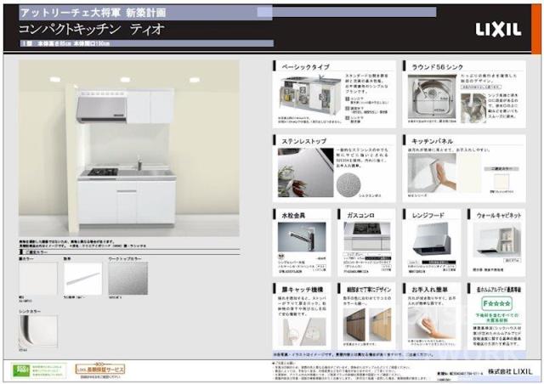The image size is (544, 384).
Task: Click the round stainless texture sample
Action: [348, 184]
